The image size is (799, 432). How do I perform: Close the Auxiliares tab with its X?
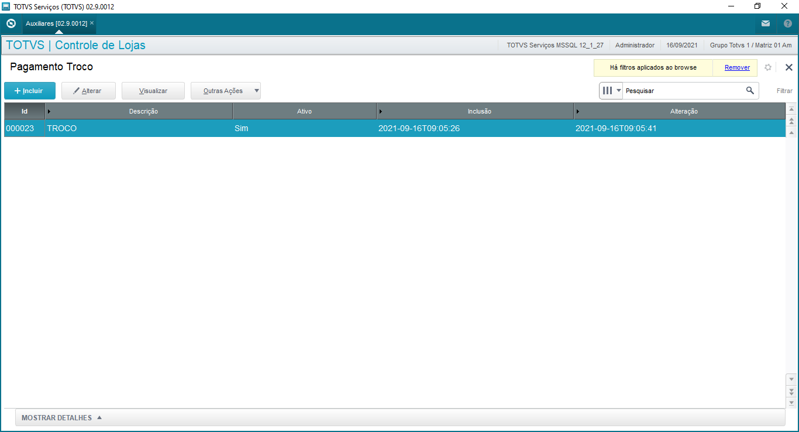[x=92, y=23]
